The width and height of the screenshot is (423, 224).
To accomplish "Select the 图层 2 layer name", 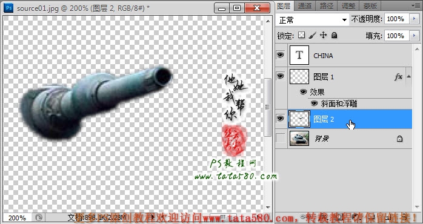I will (324, 119).
